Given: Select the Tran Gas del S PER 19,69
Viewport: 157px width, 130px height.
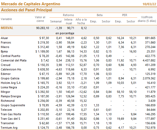Looking at the screenshot, I should point(120,119).
